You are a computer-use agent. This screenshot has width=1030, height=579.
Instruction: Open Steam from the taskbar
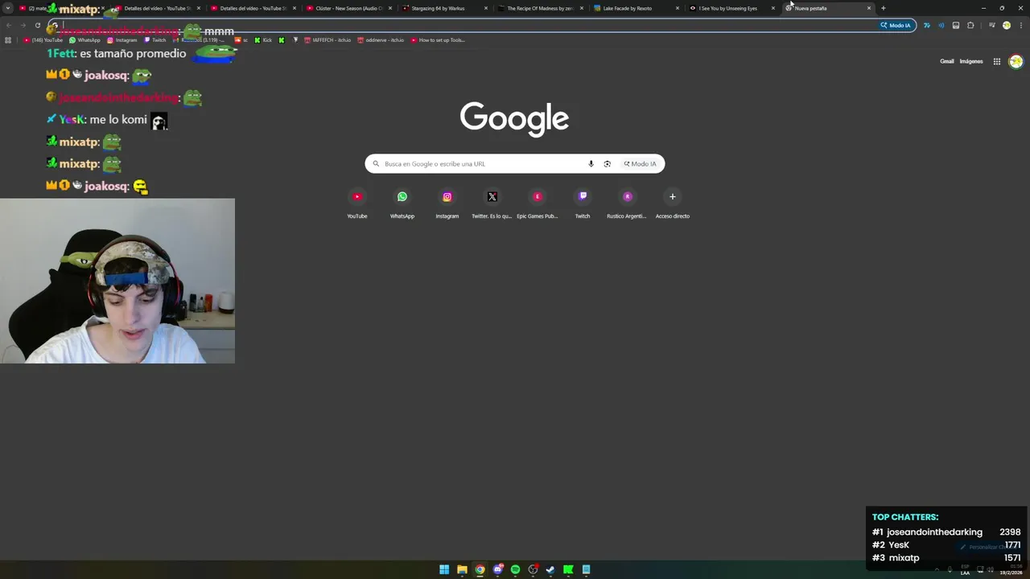(x=550, y=569)
